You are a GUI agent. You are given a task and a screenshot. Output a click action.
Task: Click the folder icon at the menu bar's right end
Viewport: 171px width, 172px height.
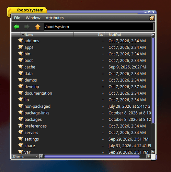click(152, 18)
